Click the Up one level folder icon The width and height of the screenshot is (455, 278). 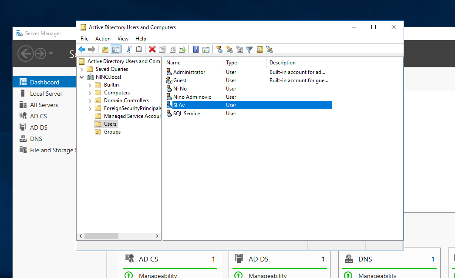coord(105,49)
